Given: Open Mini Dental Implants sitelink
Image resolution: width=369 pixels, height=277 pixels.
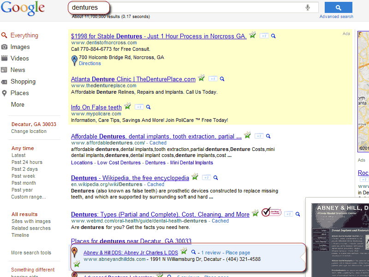Looking at the screenshot, I should tap(191, 163).
